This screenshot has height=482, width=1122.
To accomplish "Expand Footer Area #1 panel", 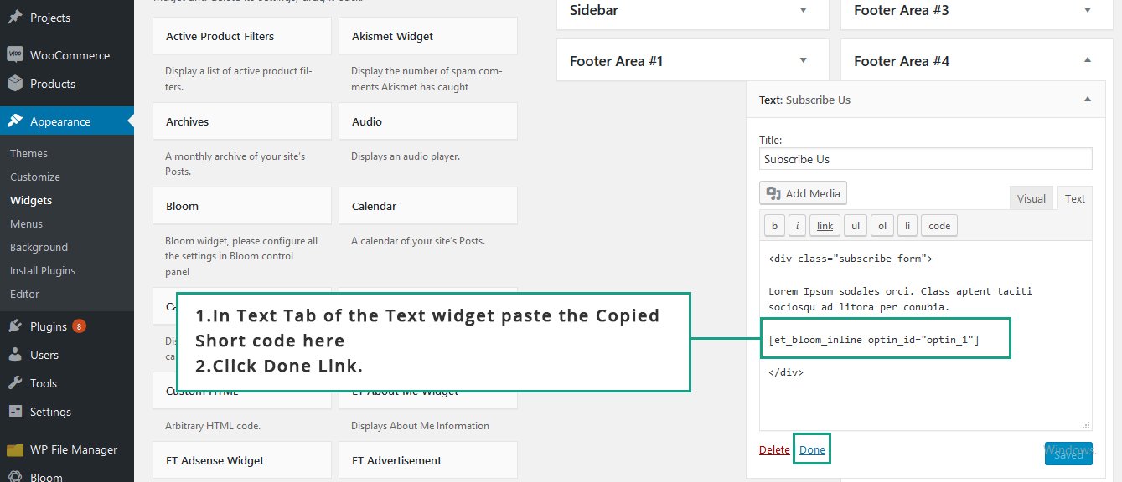I will click(803, 60).
